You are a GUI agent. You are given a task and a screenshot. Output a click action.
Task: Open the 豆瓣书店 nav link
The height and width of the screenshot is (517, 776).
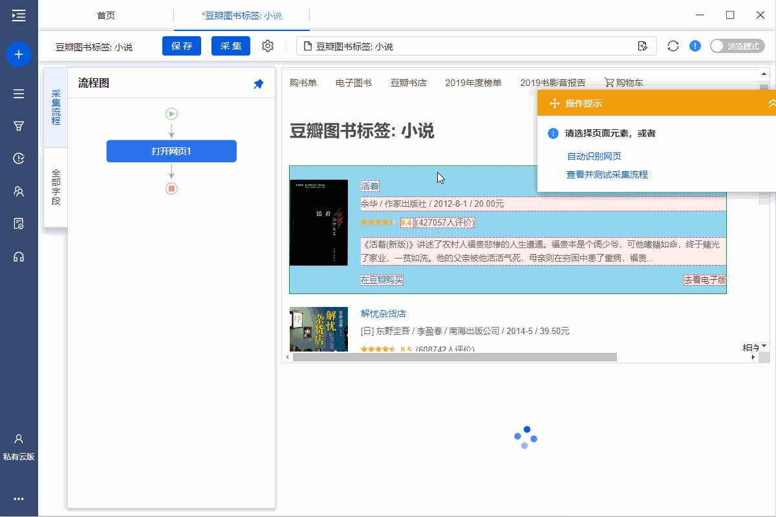pos(409,83)
